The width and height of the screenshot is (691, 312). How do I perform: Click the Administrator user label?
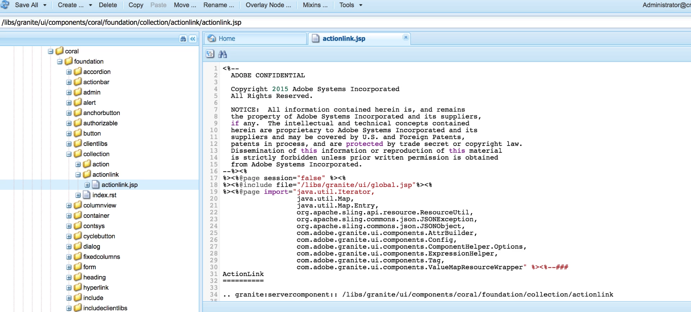click(x=667, y=5)
